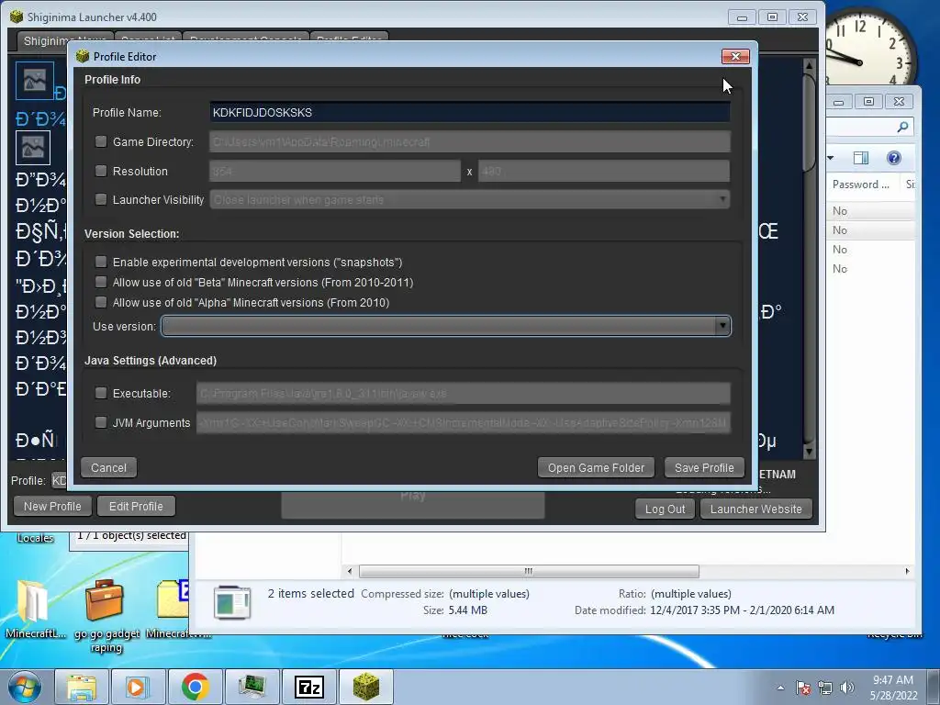Screen dimensions: 940x705
Task: Open the task monitor icon in taskbar
Action: tap(252, 687)
